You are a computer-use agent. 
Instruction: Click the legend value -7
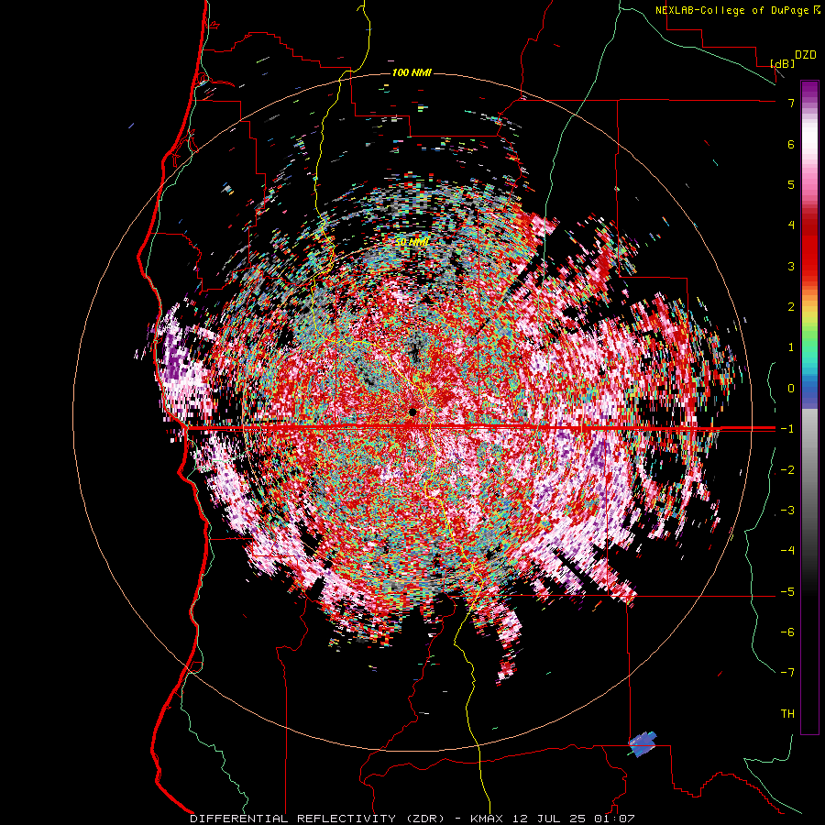click(x=787, y=673)
